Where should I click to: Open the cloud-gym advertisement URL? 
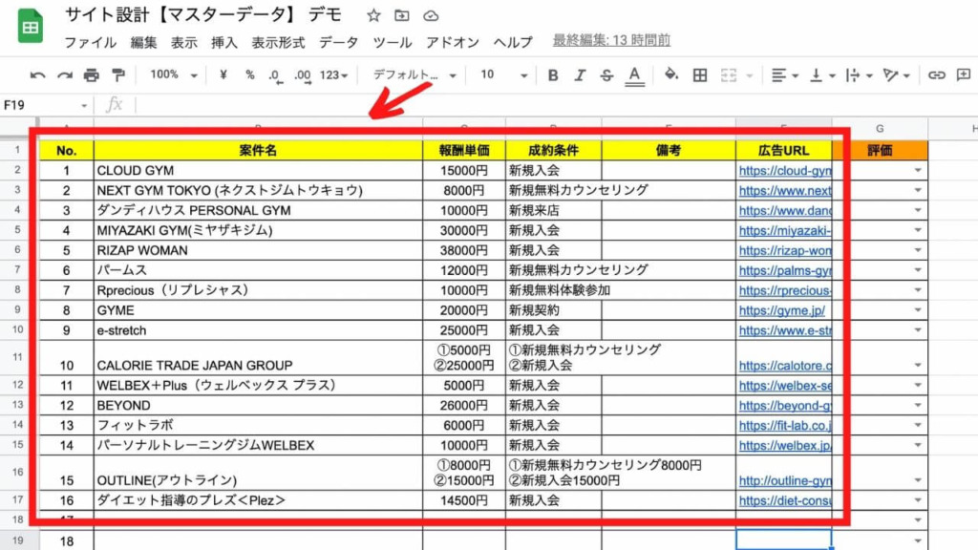click(x=785, y=170)
